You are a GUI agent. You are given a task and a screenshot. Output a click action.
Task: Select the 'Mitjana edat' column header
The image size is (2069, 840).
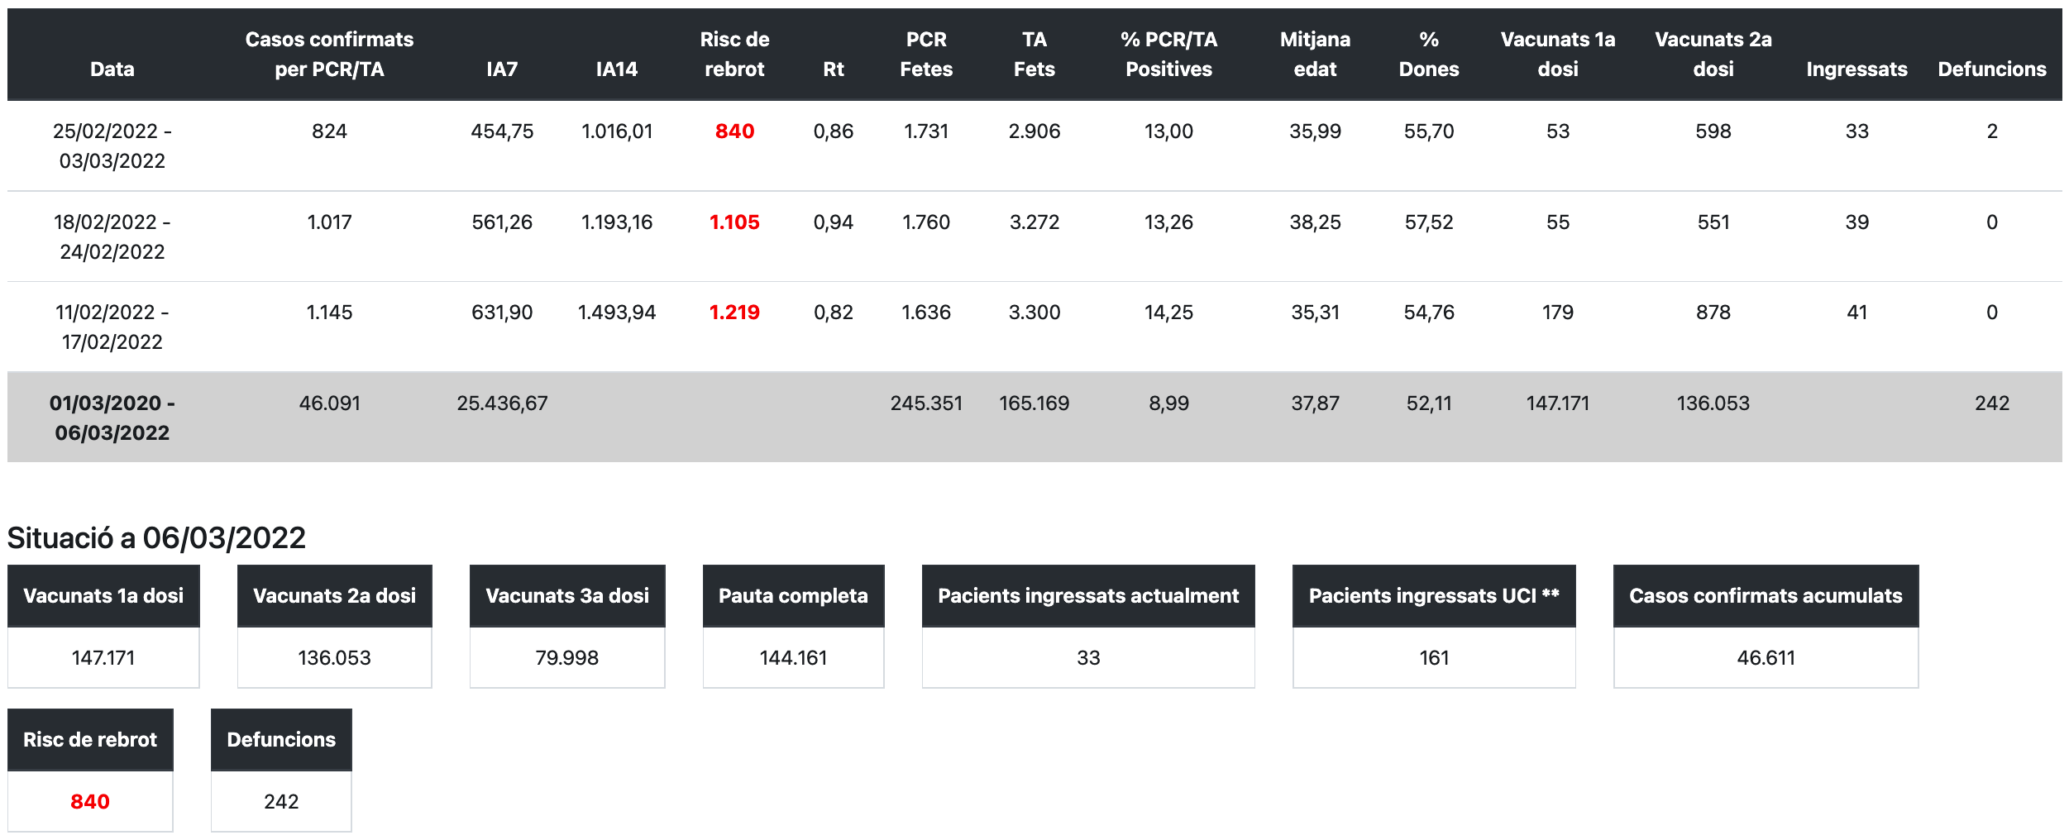pos(1315,55)
